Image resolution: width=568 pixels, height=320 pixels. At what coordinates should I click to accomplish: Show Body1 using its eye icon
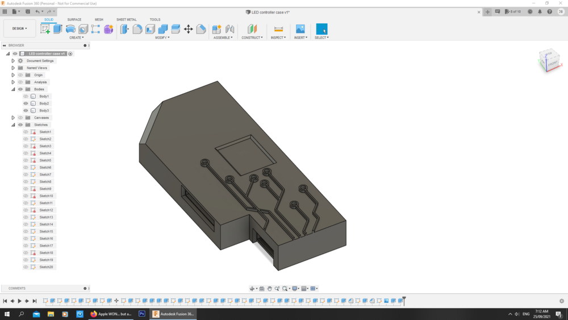pyautogui.click(x=26, y=97)
